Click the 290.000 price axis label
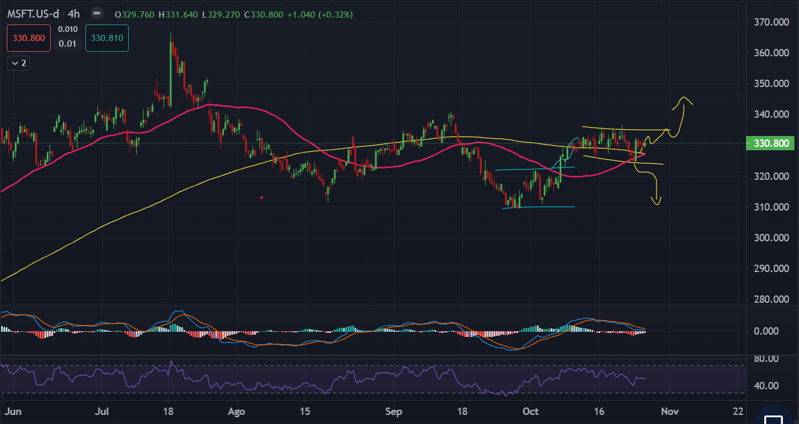Viewport: 799px width, 424px height. tap(773, 269)
